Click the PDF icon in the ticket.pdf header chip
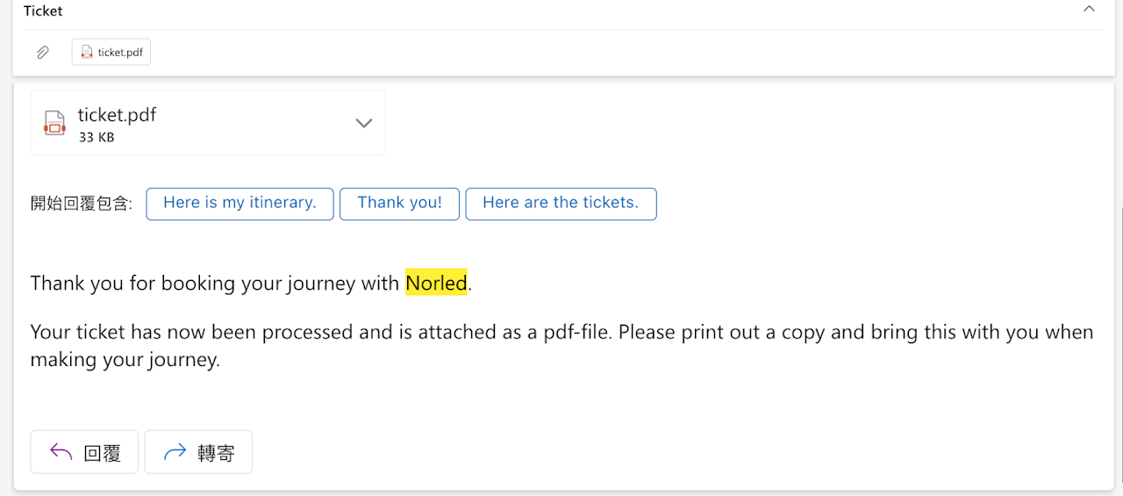Screen dimensions: 1123x496 (x=87, y=53)
